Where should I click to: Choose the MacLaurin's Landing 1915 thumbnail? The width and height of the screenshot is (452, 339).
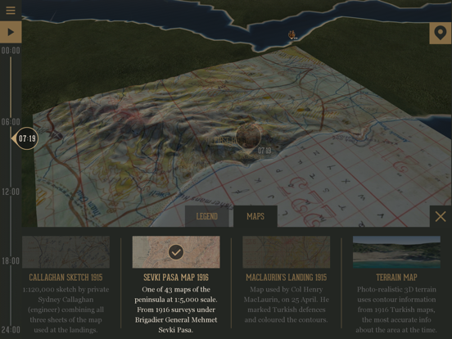coord(287,252)
